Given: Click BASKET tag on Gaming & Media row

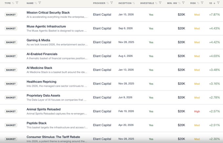Looking at the screenshot, I should 11,42.
